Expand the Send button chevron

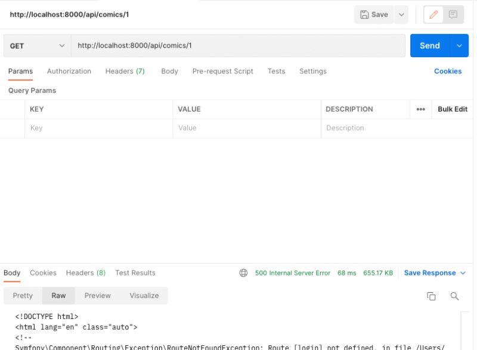[x=459, y=45]
